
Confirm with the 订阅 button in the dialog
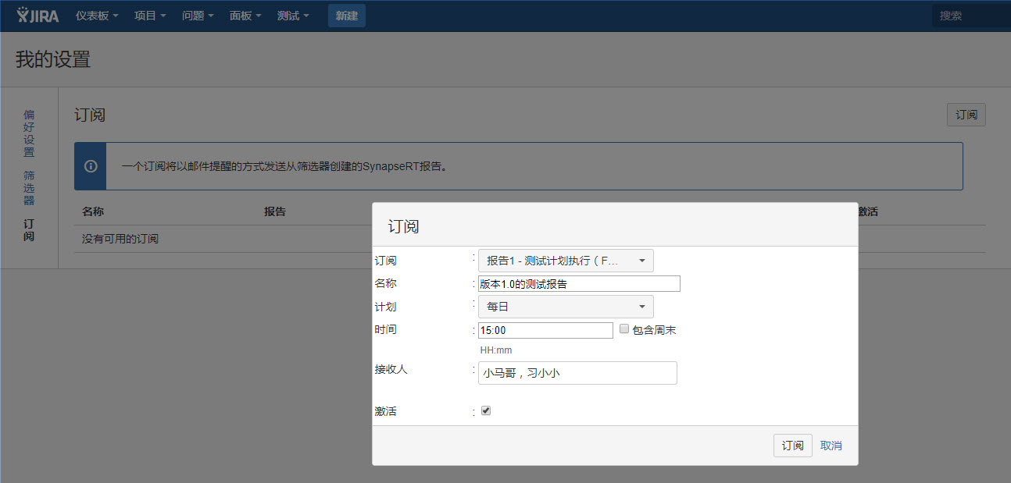point(793,446)
